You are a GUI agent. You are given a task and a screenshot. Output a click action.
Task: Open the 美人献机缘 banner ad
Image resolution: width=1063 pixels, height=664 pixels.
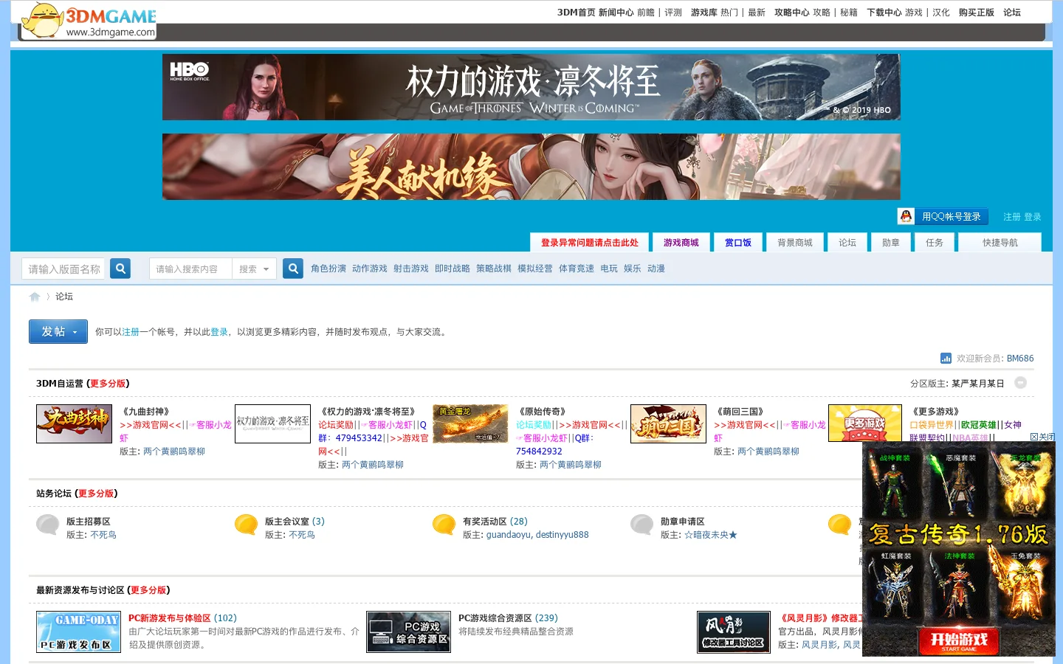click(x=531, y=167)
